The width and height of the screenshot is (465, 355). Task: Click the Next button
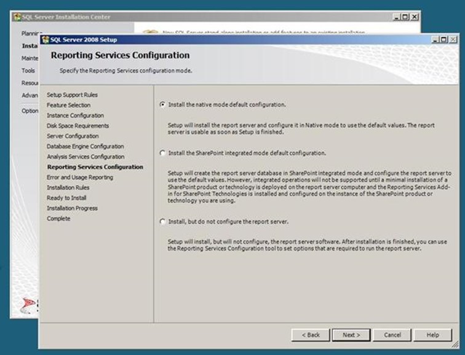[351, 335]
